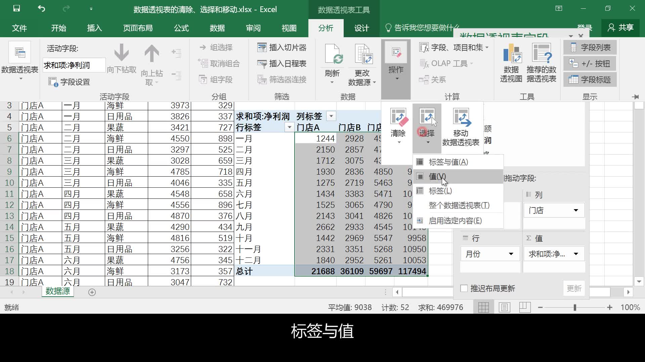The image size is (645, 362).
Task: Click 求和项:净利润 value field dropdown
Action: click(x=575, y=254)
